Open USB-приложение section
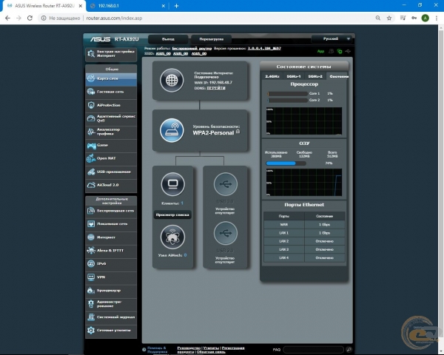This screenshot has height=355, width=444. (x=111, y=172)
